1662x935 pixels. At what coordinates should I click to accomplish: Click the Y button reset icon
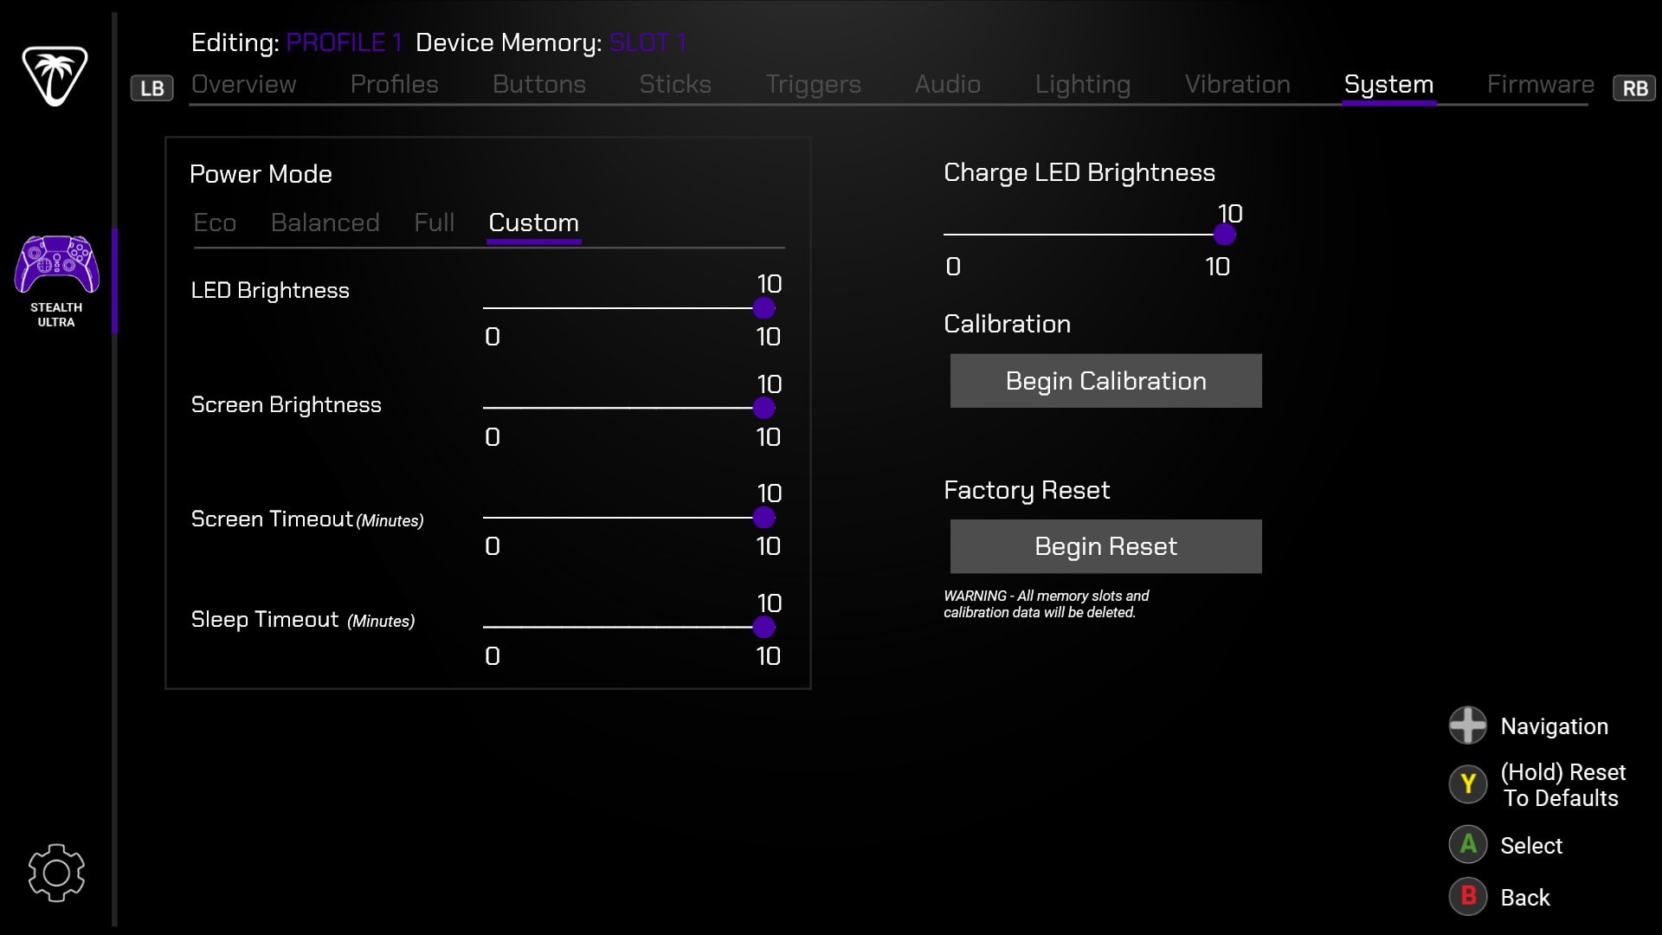click(x=1468, y=784)
